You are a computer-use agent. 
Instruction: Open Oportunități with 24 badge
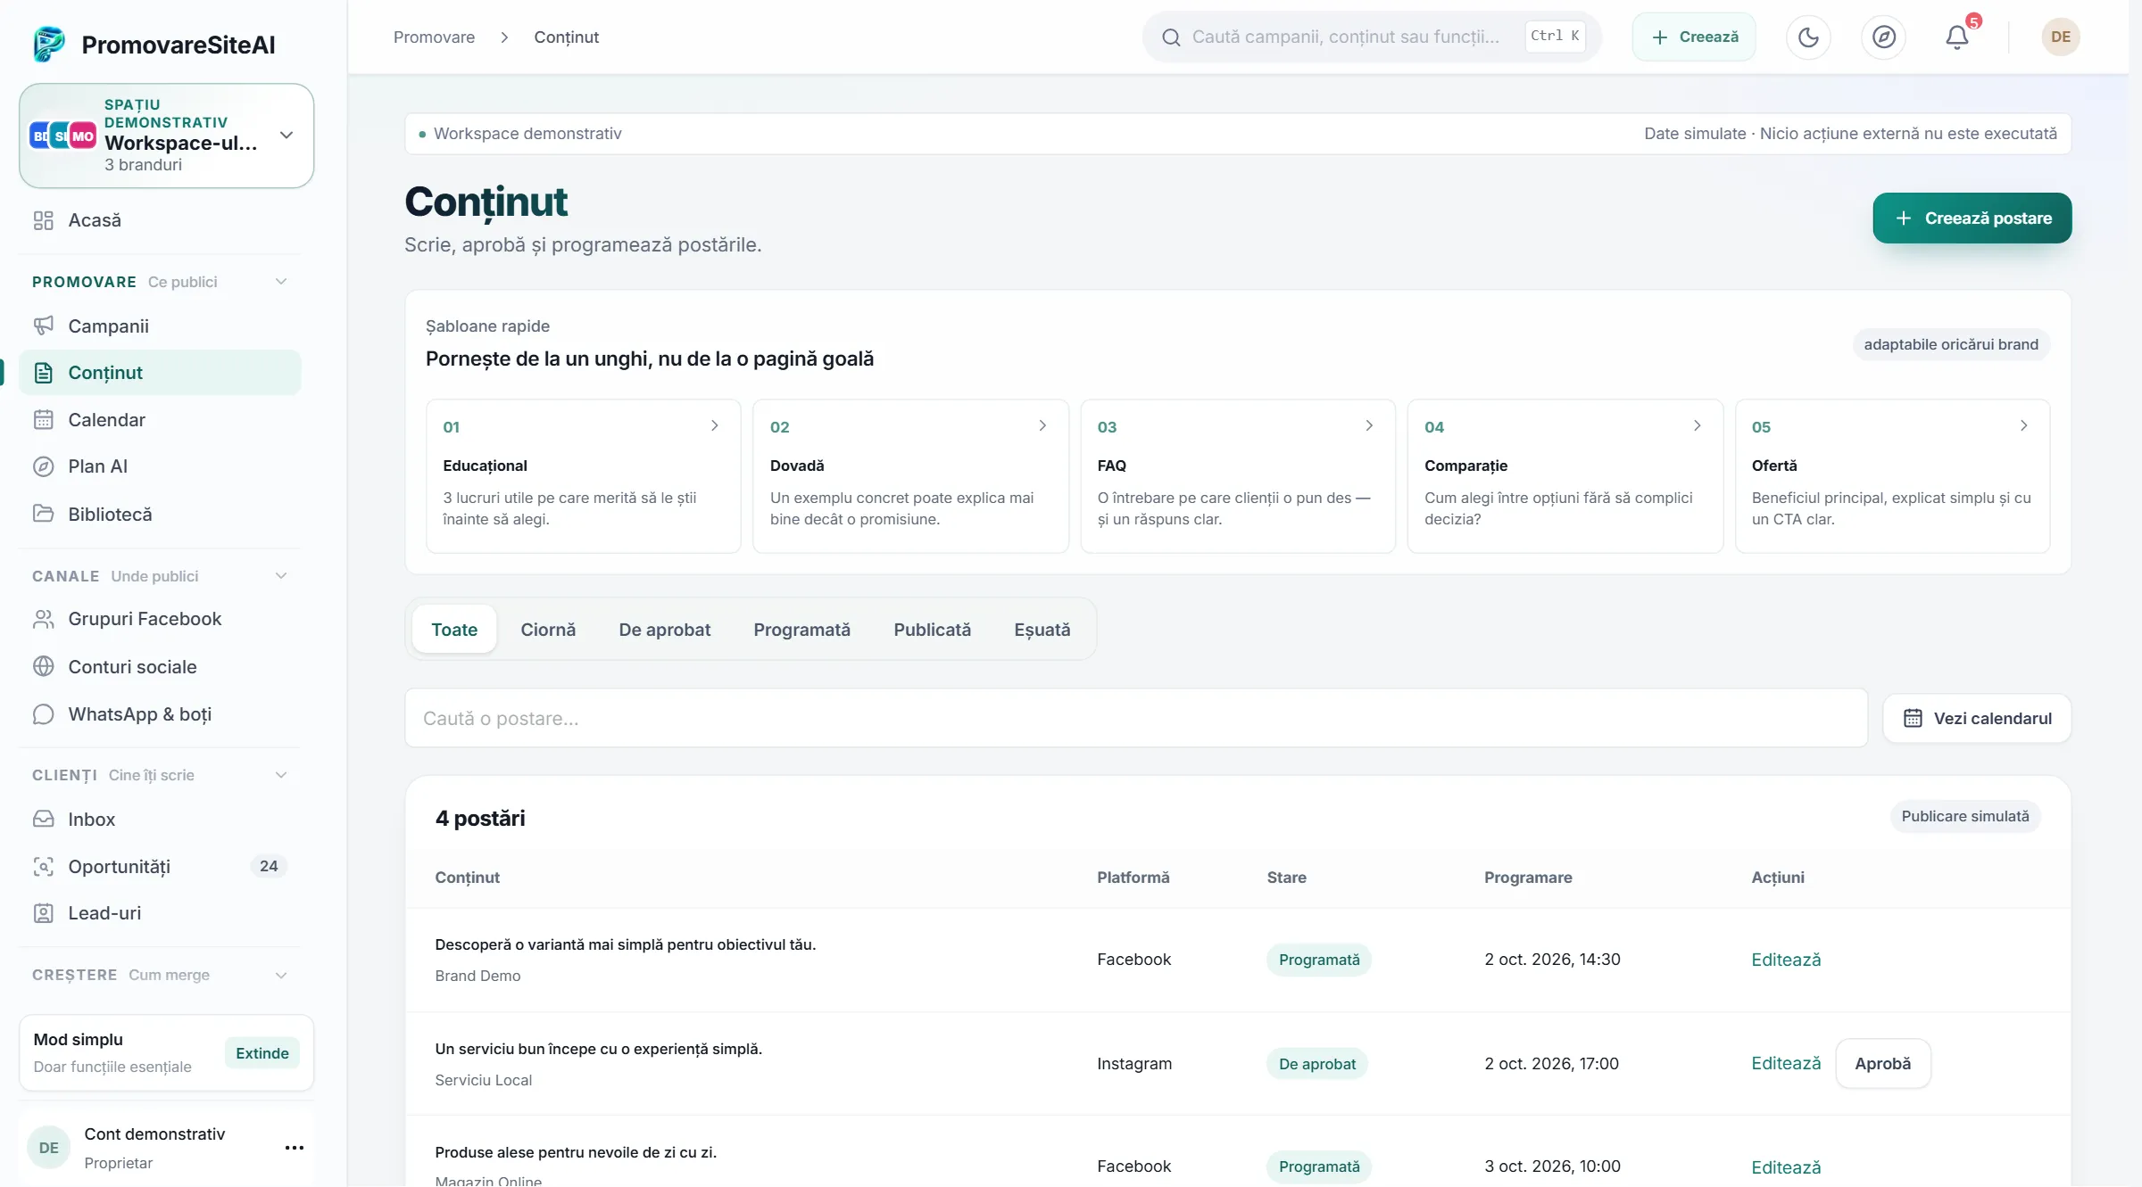click(160, 867)
